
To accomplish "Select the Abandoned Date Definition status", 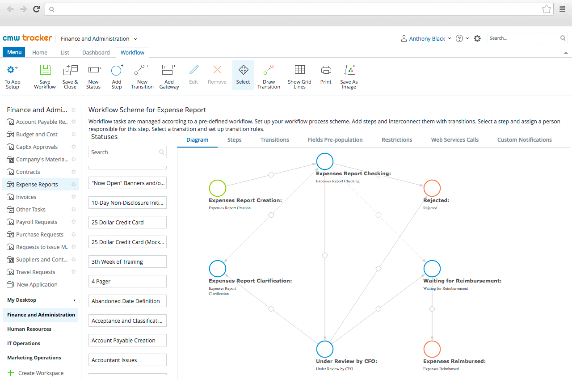I will 127,301.
